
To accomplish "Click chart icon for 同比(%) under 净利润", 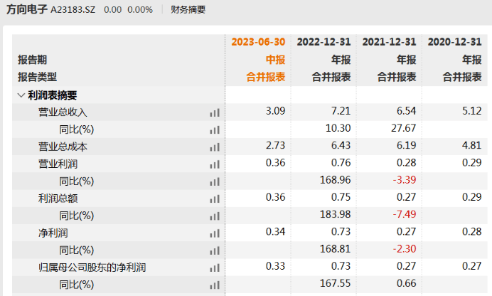I will coord(214,250).
